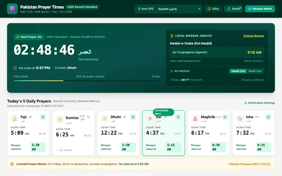Toggle the Asr notification bell
This screenshot has height=176, width=282.
tap(178, 117)
